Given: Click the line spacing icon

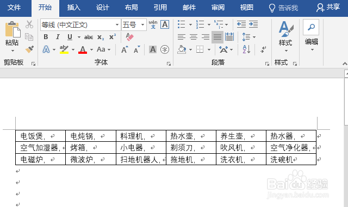Looking at the screenshot, I should pyautogui.click(x=246, y=37).
